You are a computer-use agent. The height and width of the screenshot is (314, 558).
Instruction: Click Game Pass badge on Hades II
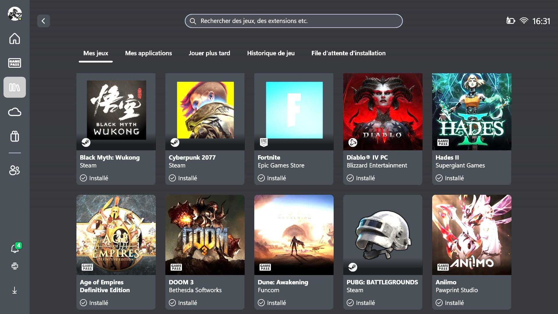tap(443, 142)
